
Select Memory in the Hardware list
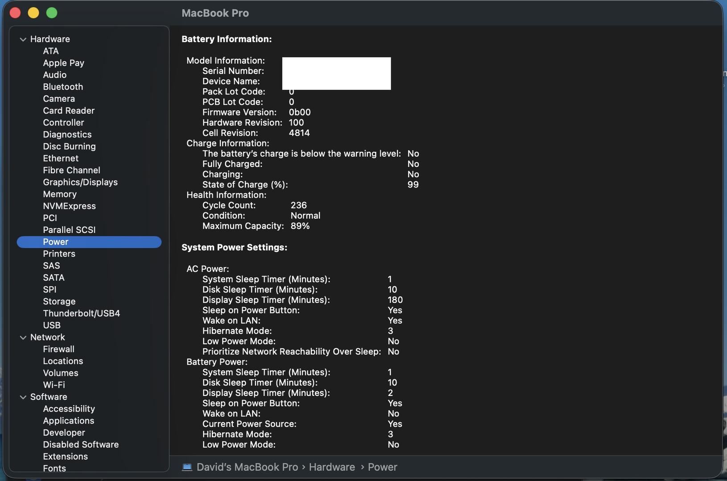click(x=60, y=194)
